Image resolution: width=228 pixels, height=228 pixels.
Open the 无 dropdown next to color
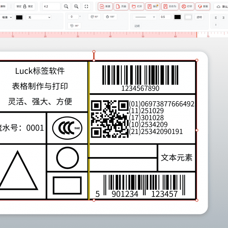[39, 17]
